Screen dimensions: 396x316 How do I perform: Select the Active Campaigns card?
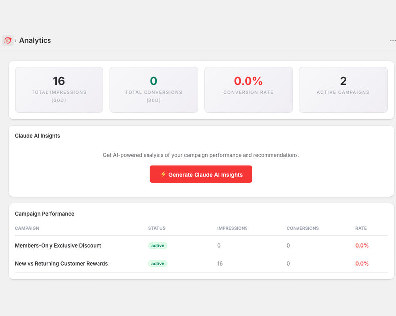click(343, 90)
